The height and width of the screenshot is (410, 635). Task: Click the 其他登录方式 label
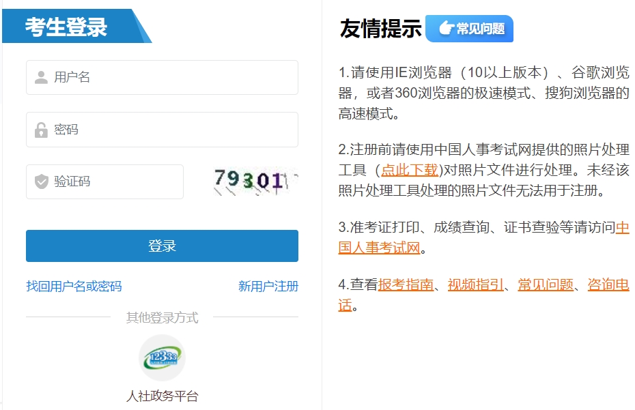pyautogui.click(x=162, y=317)
